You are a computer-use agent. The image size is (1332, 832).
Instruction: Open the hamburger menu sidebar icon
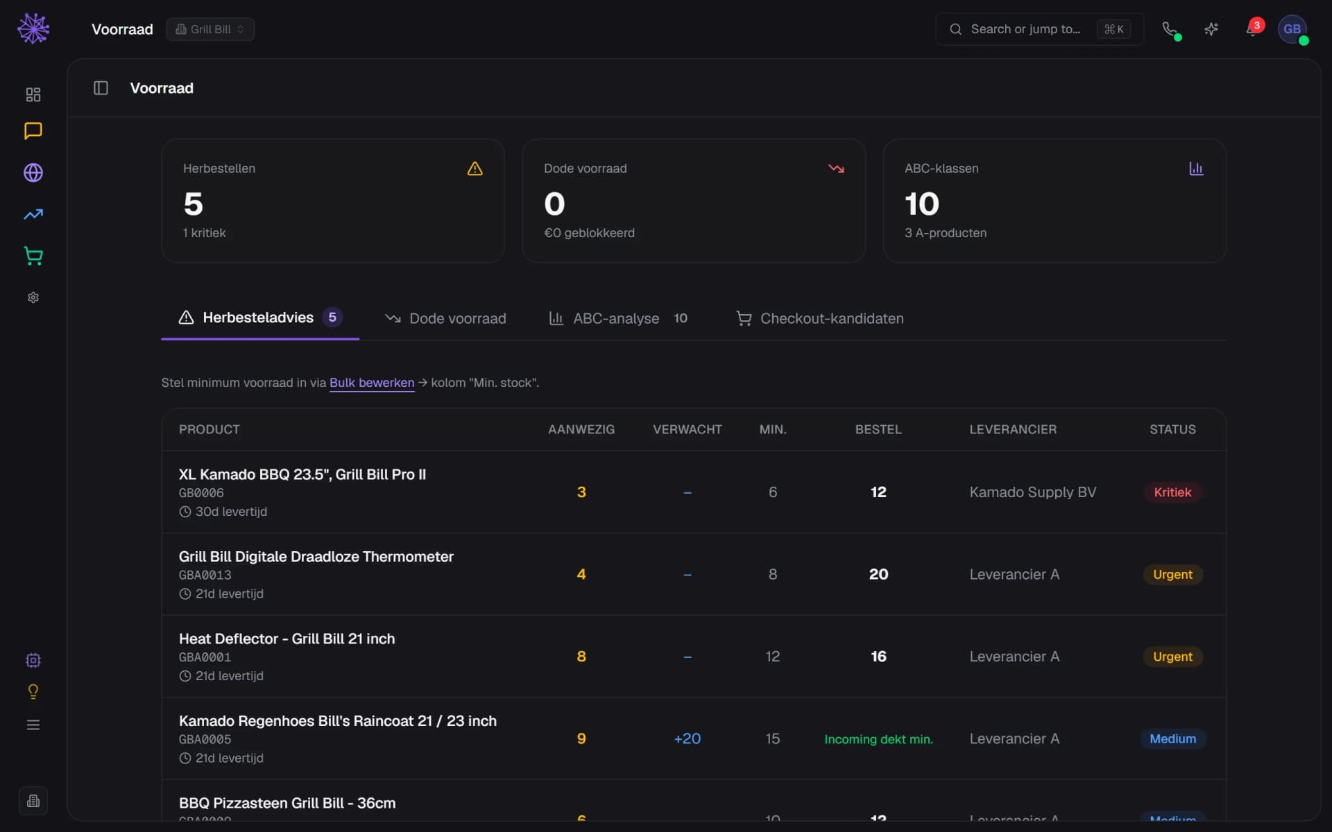(x=33, y=725)
